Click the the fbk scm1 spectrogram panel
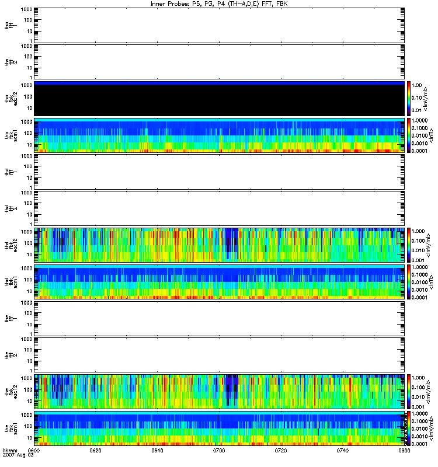The image size is (438, 467). (219, 428)
